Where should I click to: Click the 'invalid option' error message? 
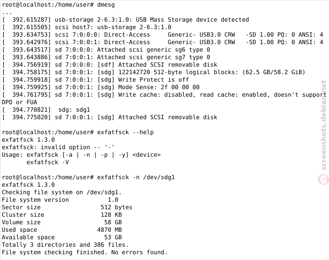pyautogui.click(x=65, y=147)
